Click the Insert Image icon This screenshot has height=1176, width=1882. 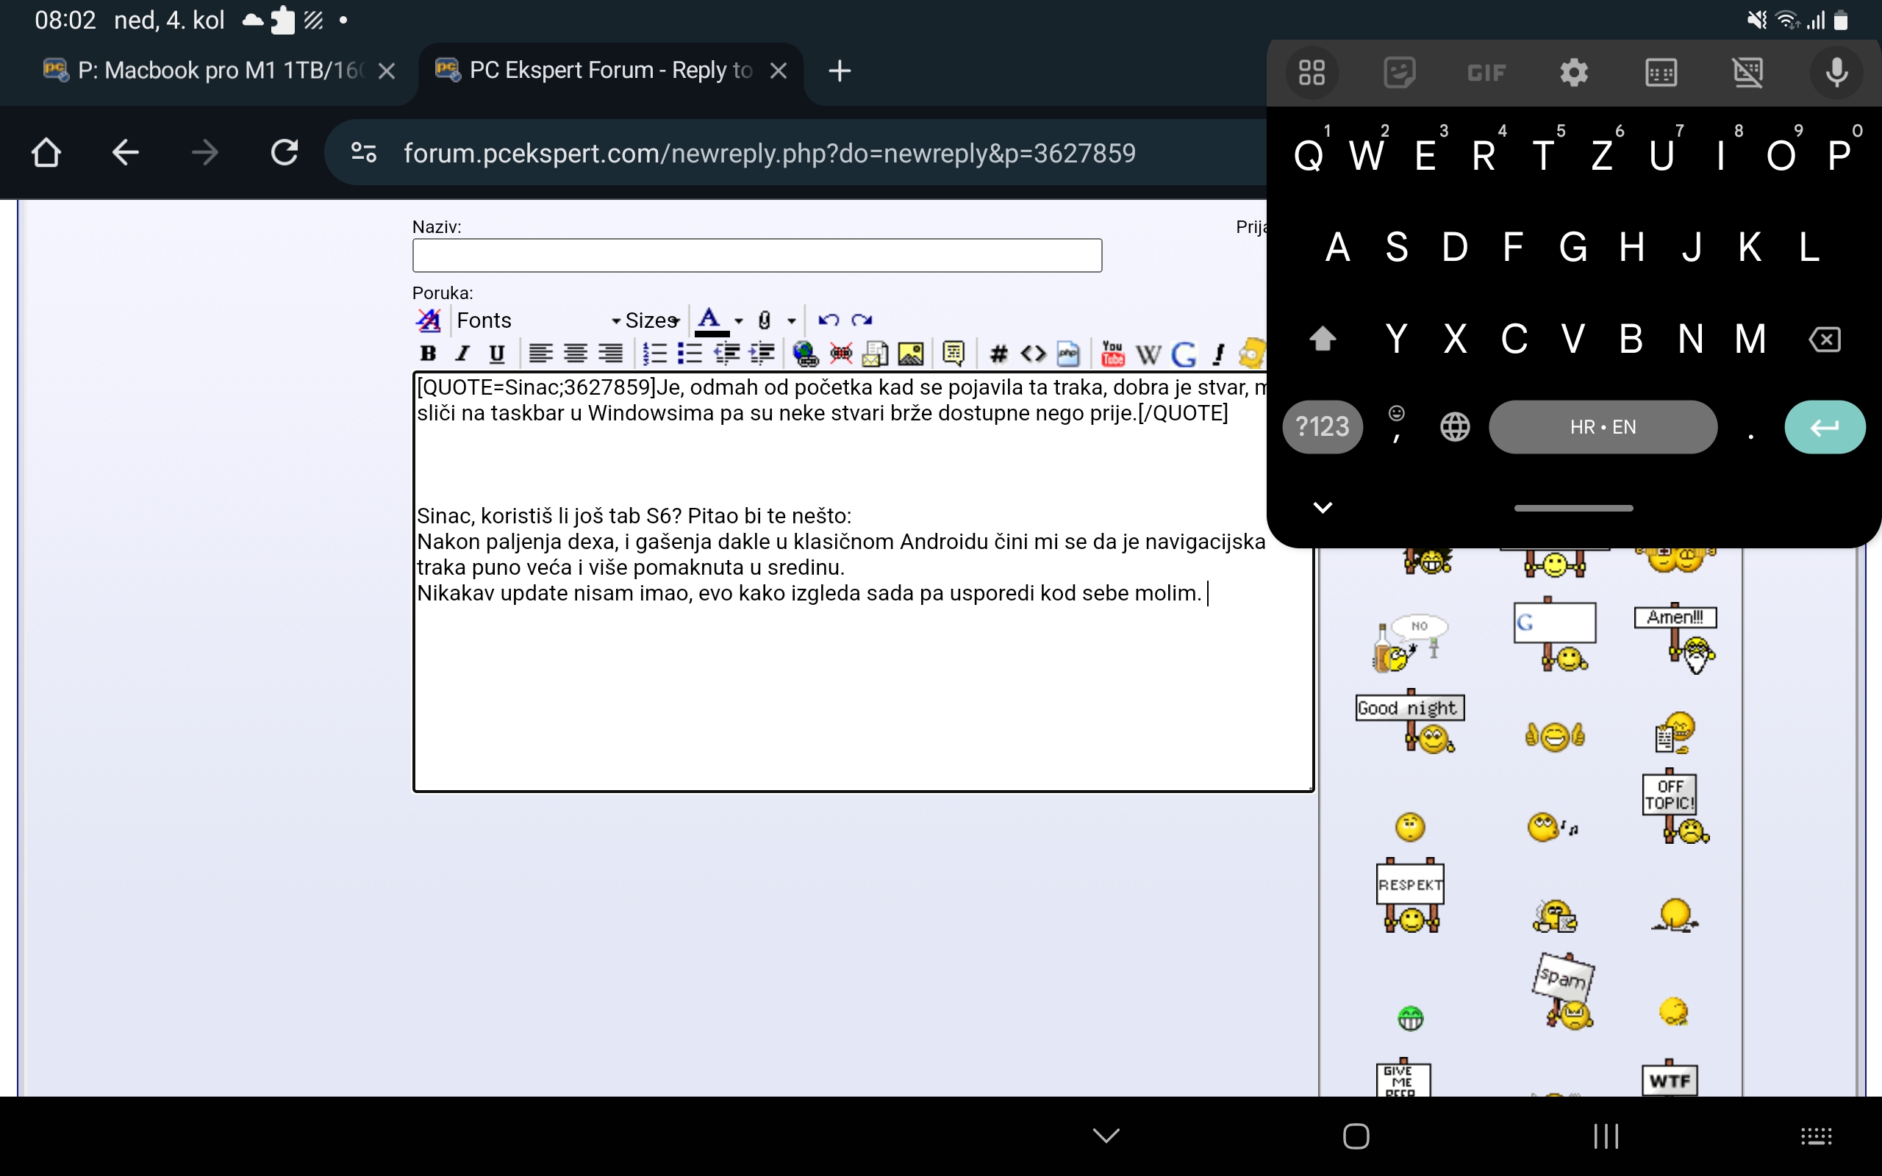(910, 354)
